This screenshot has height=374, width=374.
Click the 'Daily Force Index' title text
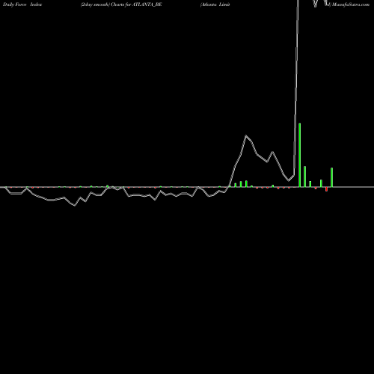click(x=22, y=4)
